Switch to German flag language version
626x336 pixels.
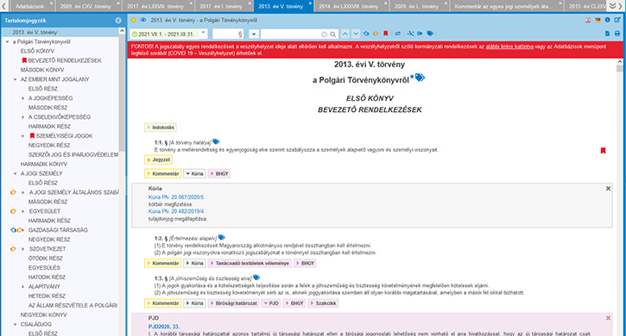[598, 20]
